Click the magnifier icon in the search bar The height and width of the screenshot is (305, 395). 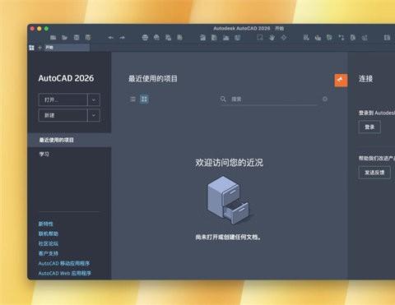tap(223, 99)
